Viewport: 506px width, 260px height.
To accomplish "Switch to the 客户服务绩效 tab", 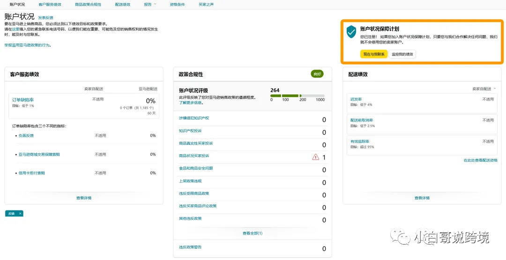I will [50, 4].
